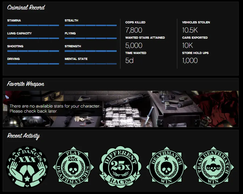The width and height of the screenshot is (243, 194).
Task: Select the Vehicles Stolen value 10.5K
Action: pos(190,30)
